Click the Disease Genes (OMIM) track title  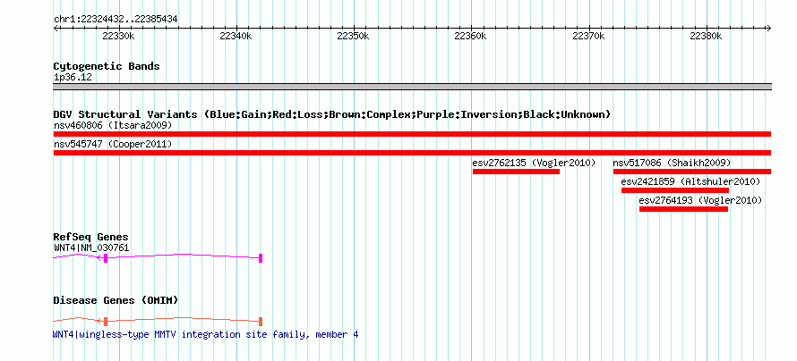(116, 300)
